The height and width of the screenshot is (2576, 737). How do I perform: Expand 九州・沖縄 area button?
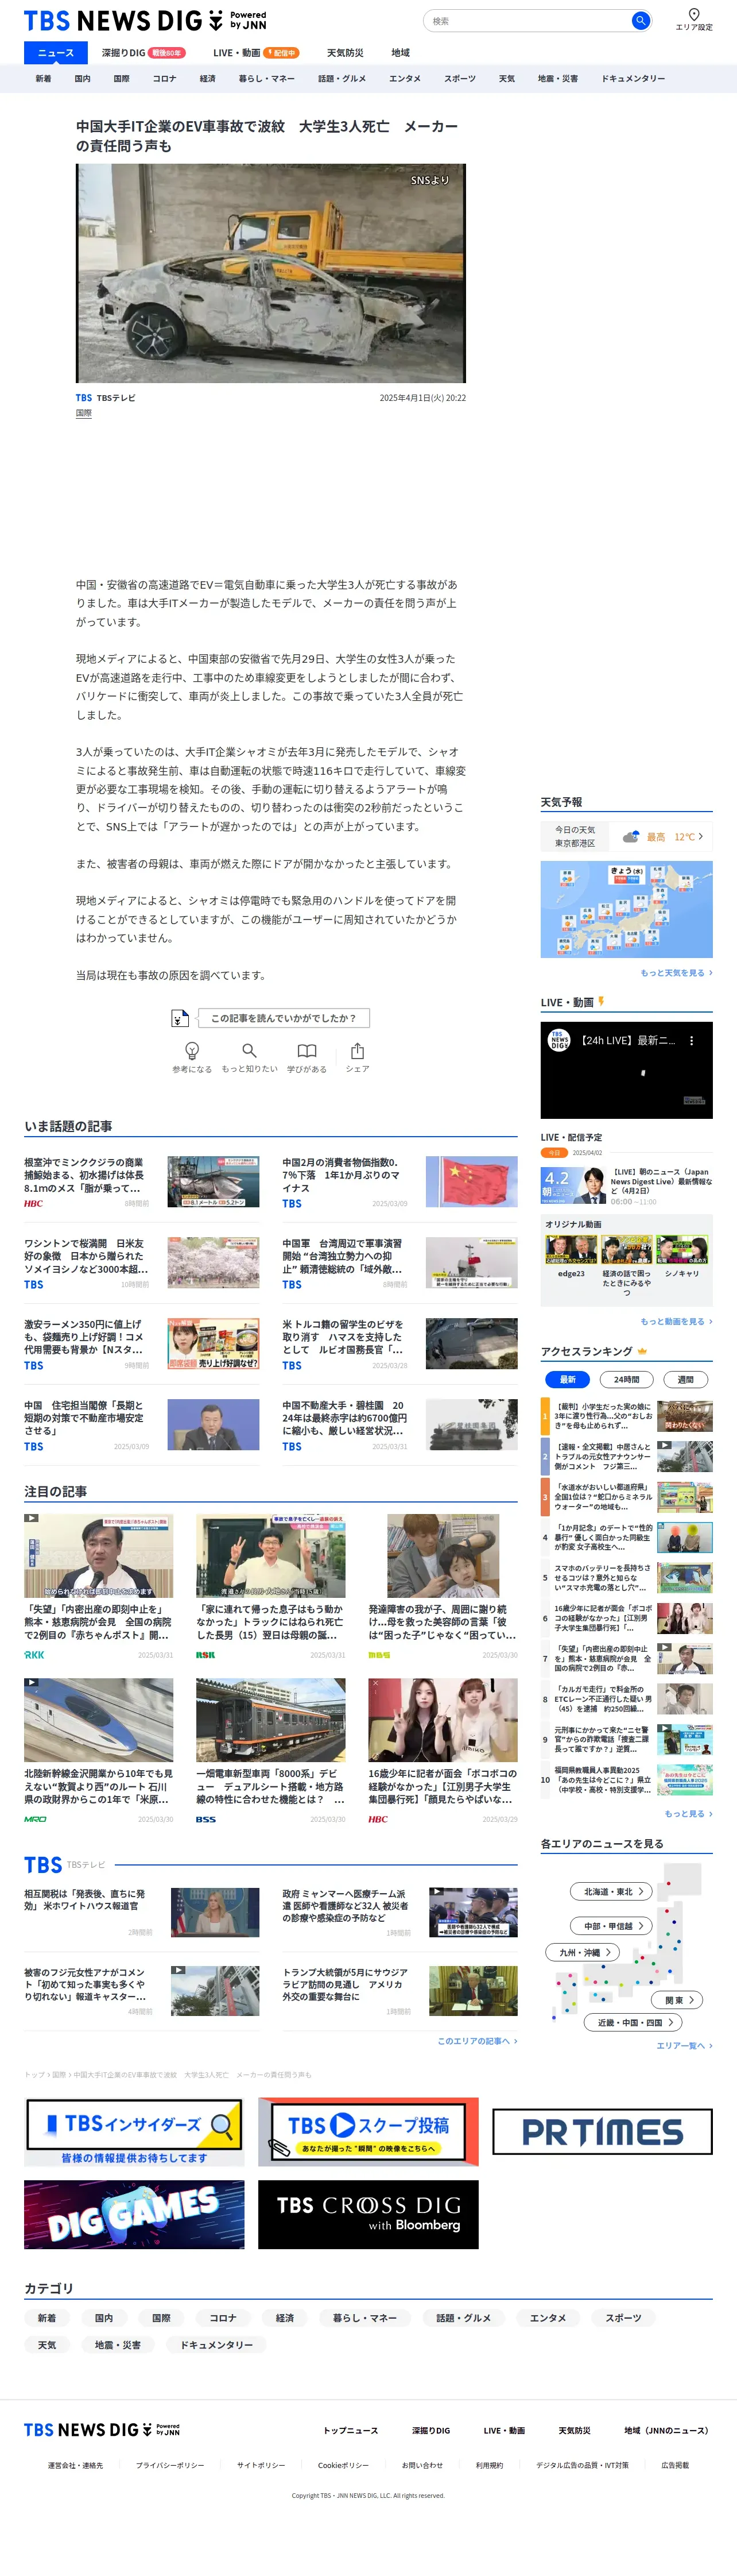coord(583,1952)
